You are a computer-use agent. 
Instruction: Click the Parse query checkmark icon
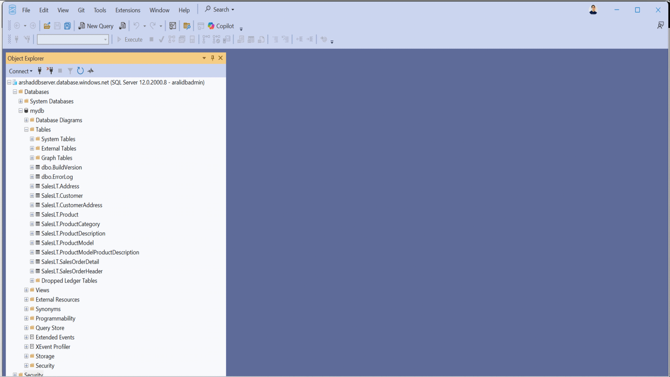161,39
